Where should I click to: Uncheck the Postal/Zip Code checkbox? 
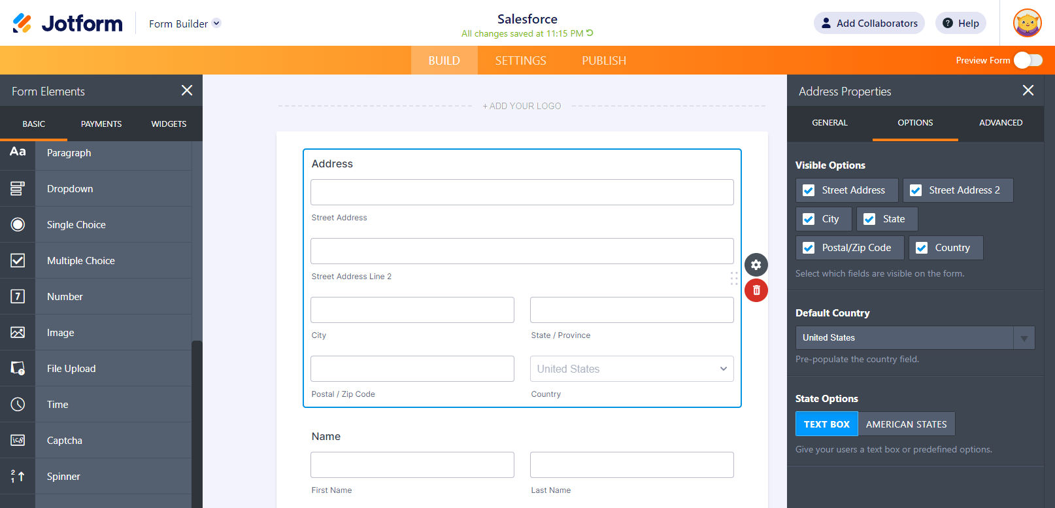click(809, 248)
